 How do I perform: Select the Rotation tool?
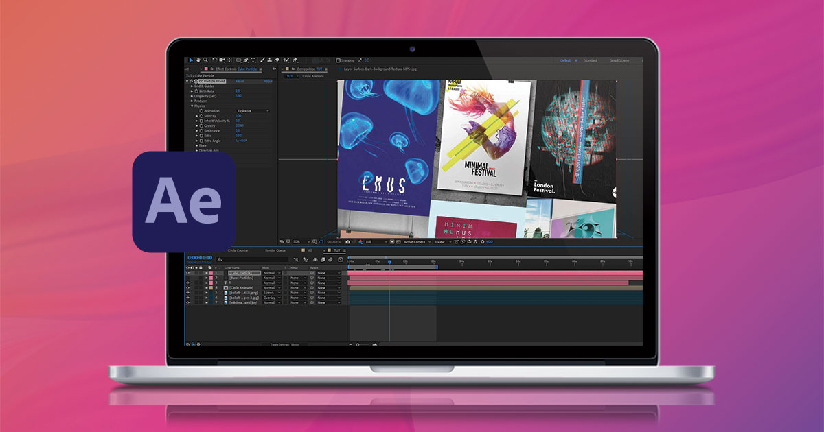214,60
